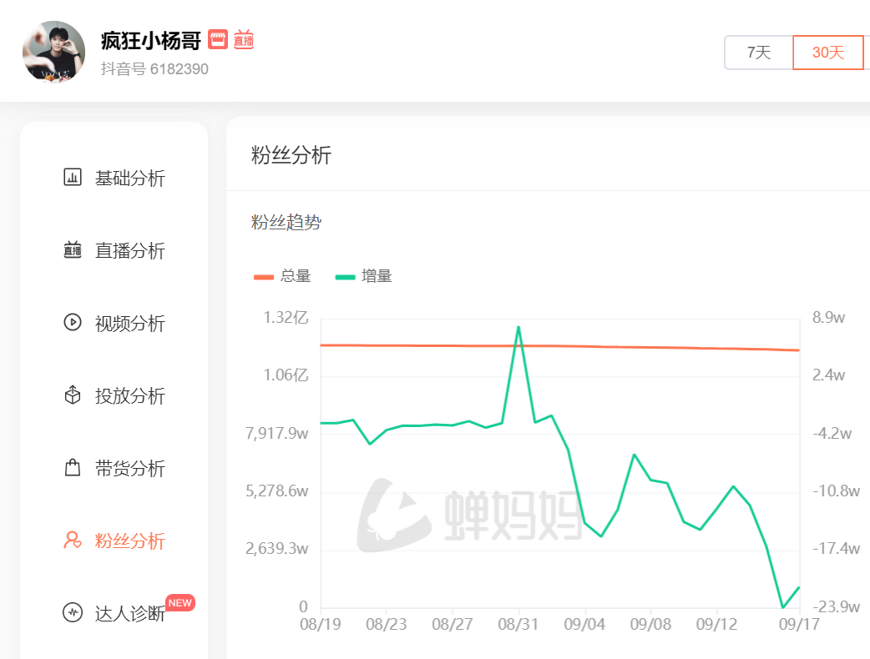Open the 基础分析 menu item
Screen dimensions: 870x659
[x=129, y=178]
